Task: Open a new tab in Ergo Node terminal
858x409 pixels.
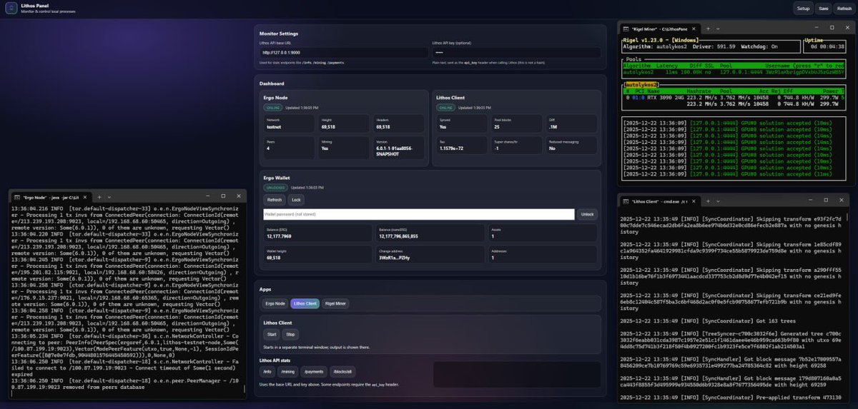Action: pos(99,196)
